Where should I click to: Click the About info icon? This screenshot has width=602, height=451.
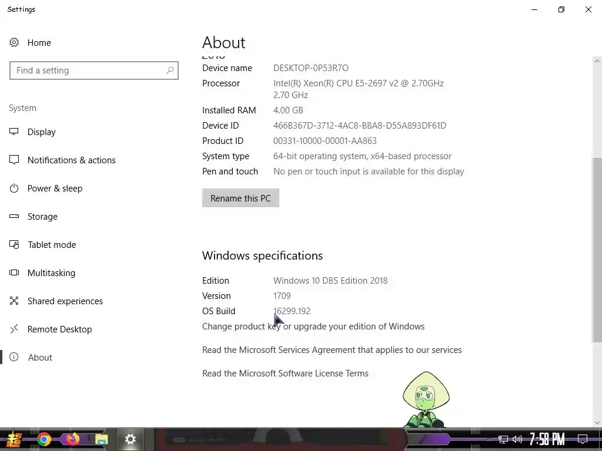[14, 357]
